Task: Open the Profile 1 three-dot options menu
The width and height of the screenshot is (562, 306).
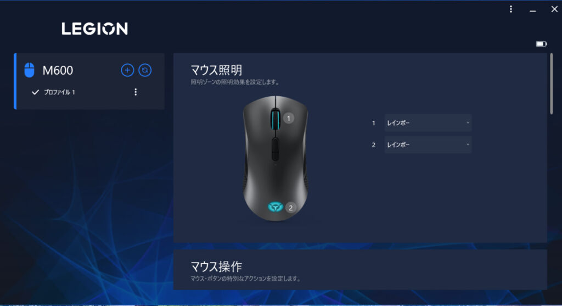Action: coord(136,92)
